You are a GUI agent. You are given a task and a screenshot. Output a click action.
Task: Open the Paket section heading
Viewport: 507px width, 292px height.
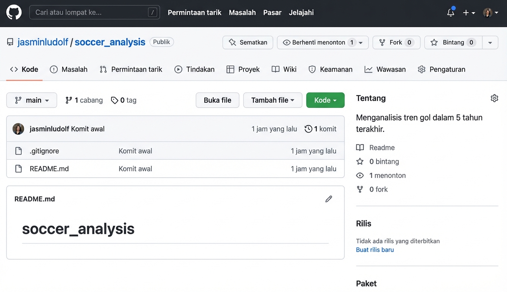tap(366, 283)
